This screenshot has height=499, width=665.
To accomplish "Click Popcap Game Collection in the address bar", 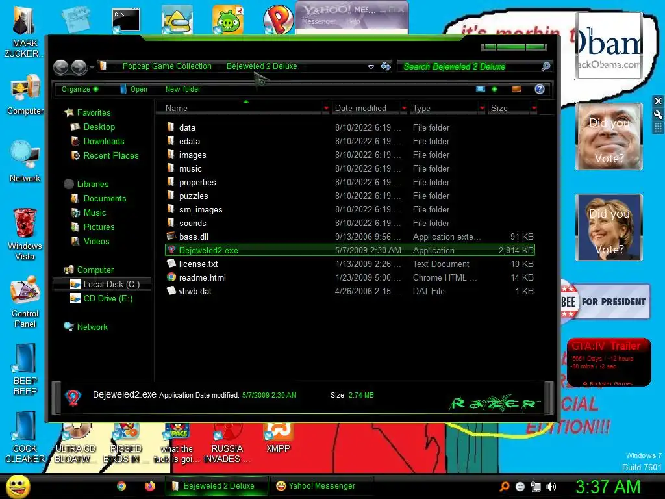I will click(x=167, y=66).
